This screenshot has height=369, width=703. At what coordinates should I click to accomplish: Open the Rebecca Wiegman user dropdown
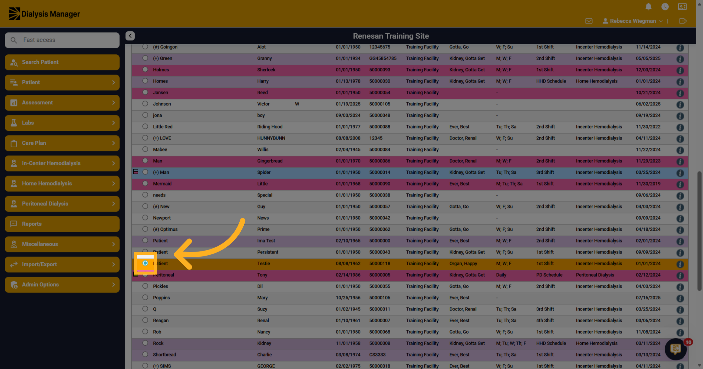click(x=632, y=21)
